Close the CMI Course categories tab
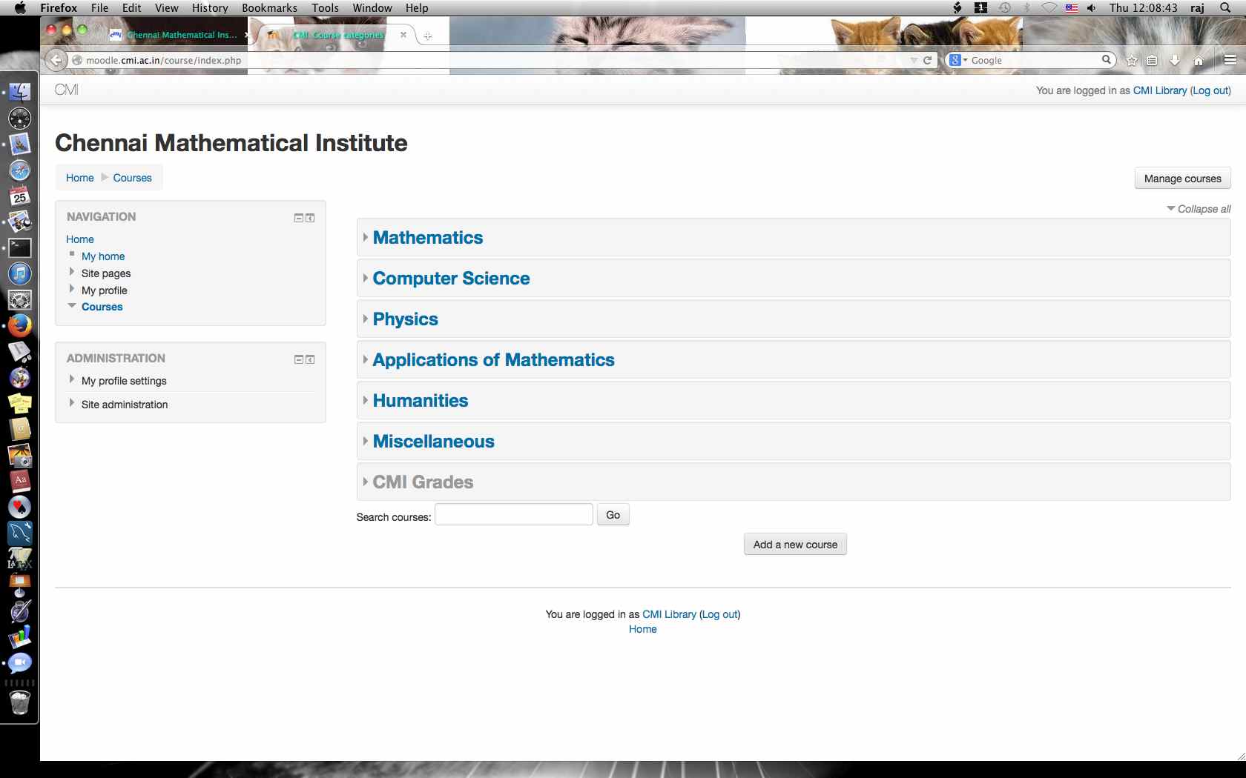 tap(403, 35)
